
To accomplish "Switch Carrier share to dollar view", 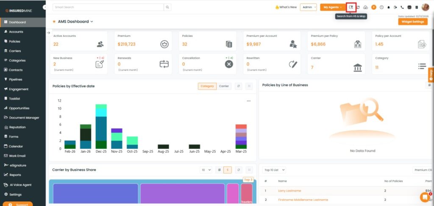I will pyautogui.click(x=228, y=170).
